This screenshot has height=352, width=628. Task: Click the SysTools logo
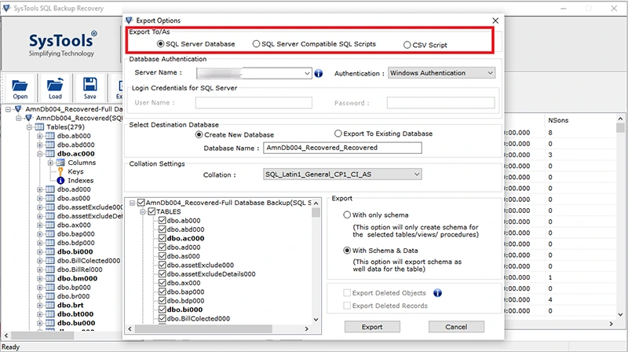click(x=62, y=44)
